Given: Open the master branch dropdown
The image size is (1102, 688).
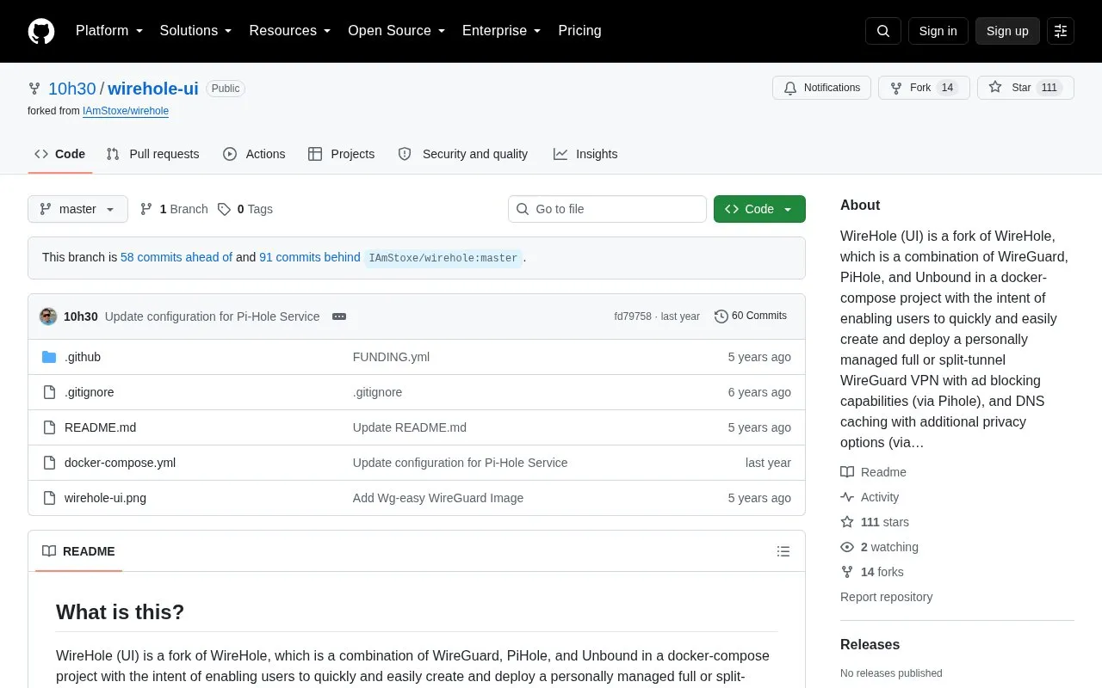Looking at the screenshot, I should click(77, 209).
